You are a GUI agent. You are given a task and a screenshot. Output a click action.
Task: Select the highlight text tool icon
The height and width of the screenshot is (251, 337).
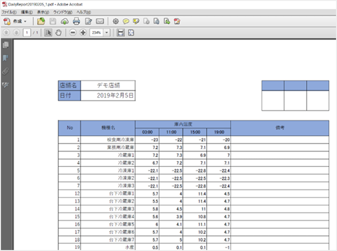pos(136,21)
